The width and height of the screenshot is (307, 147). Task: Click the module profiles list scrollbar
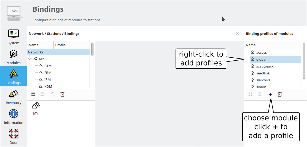pos(304,61)
